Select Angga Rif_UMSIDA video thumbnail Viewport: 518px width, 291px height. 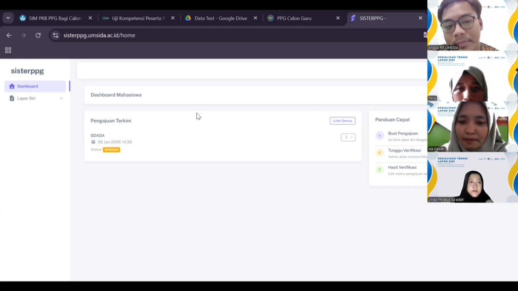[471, 25]
